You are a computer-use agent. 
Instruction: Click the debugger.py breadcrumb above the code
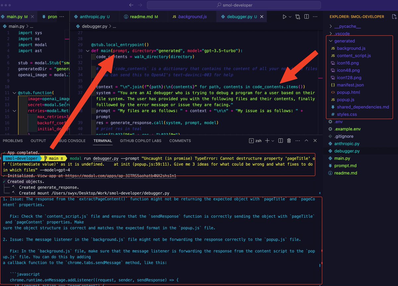(94, 26)
